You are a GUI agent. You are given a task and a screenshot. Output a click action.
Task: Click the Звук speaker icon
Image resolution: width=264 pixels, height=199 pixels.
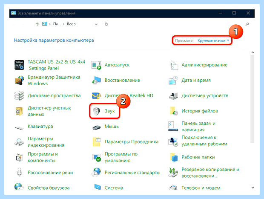[x=97, y=111]
